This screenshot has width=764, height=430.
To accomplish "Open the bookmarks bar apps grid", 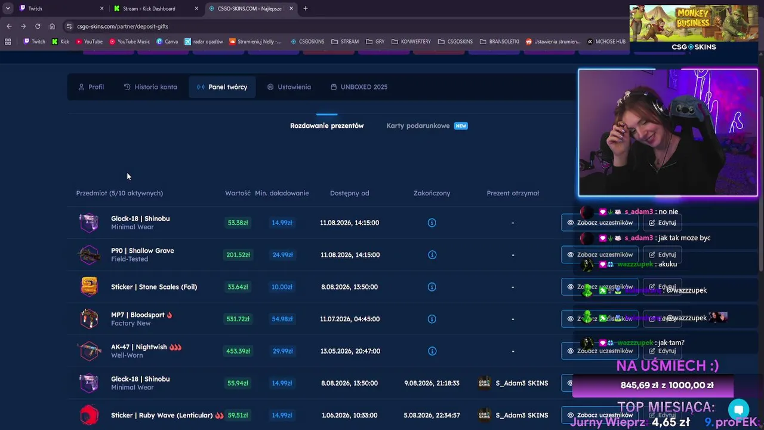I will pos(8,42).
